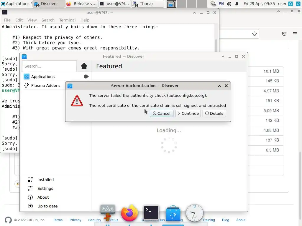302x226 pixels.
Task: Click the GitHub logo in footer
Action: tap(8, 220)
